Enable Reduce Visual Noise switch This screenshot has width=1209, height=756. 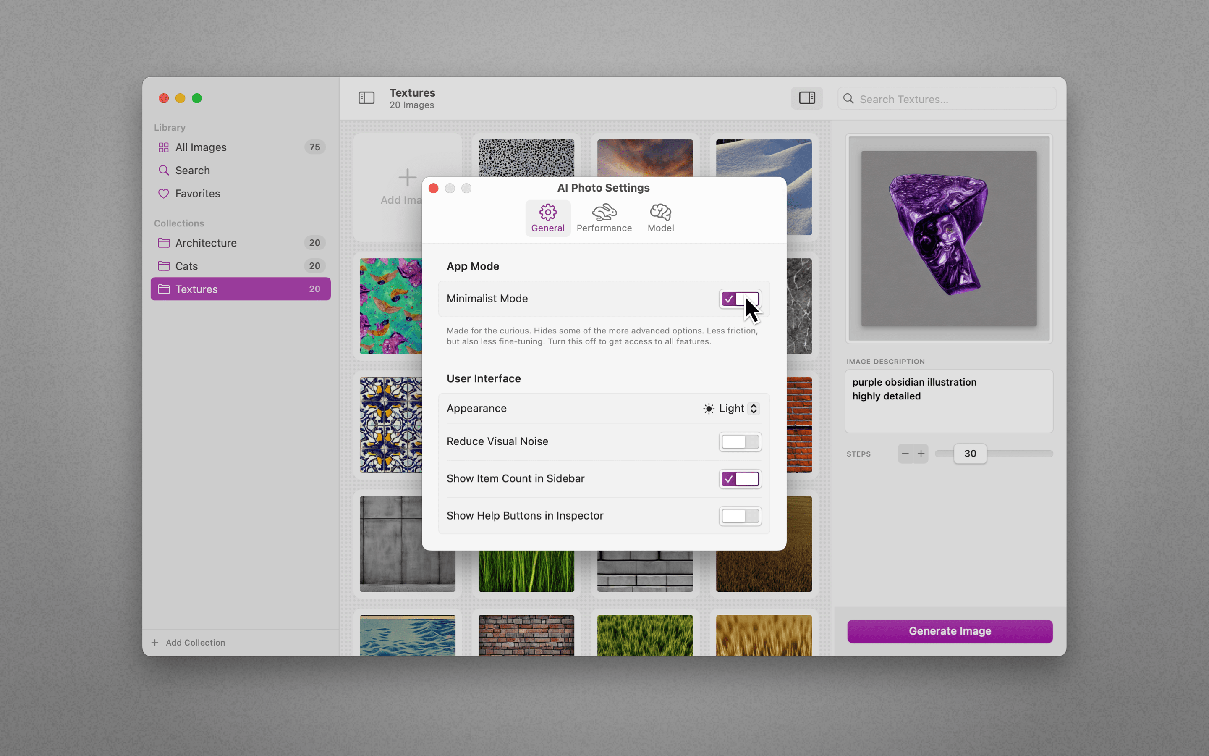[x=740, y=442]
